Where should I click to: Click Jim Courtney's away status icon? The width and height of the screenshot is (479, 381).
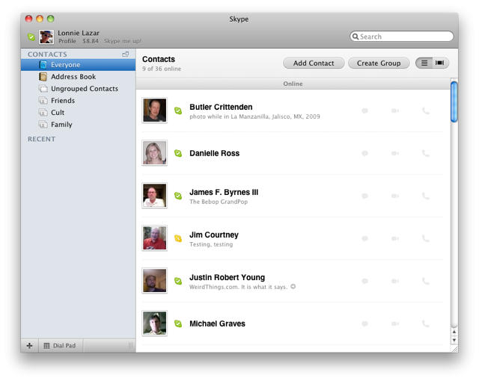point(178,238)
